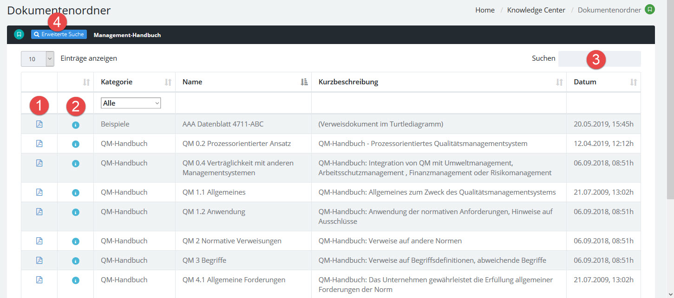The height and width of the screenshot is (298, 674).
Task: Open PDF of AAA Datenblatt 4711-ABC
Action: (39, 124)
